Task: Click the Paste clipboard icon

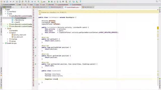Action: pos(22,1)
